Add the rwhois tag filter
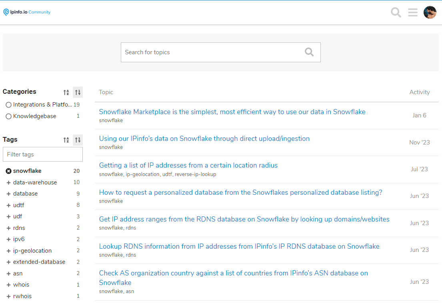 tap(8, 297)
